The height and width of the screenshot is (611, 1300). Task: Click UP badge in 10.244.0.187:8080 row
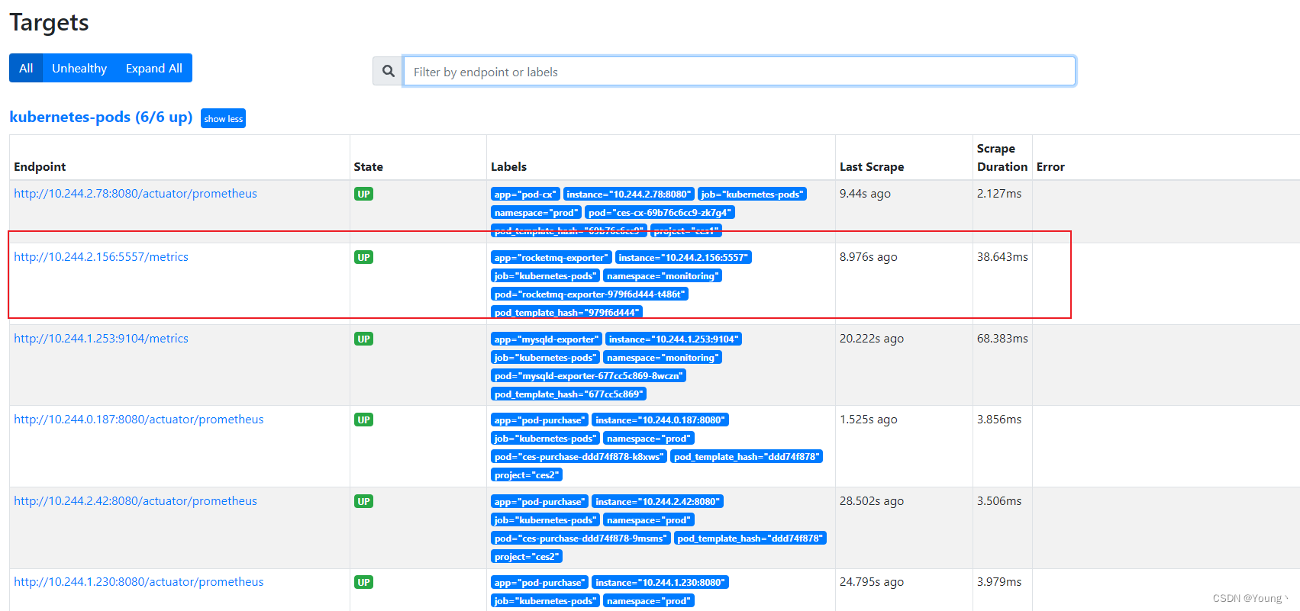[x=363, y=420]
